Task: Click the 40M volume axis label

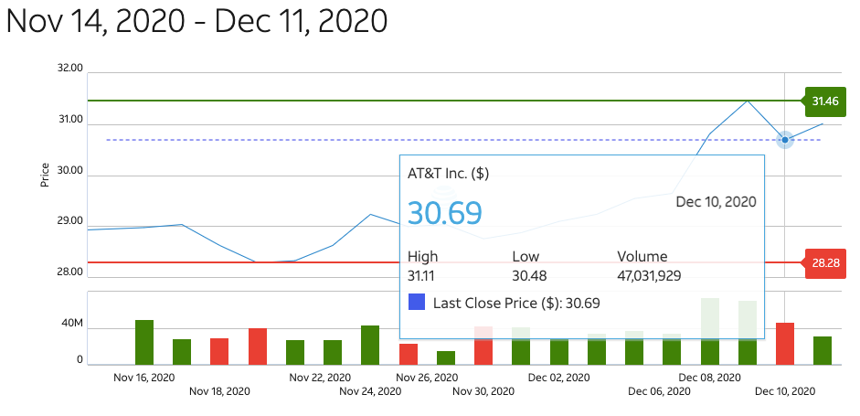Action: point(73,325)
